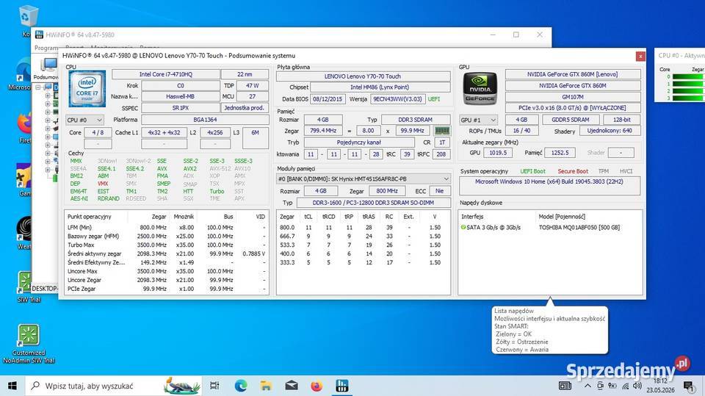Open notification center icon
The height and width of the screenshot is (396, 705).
coord(688,386)
